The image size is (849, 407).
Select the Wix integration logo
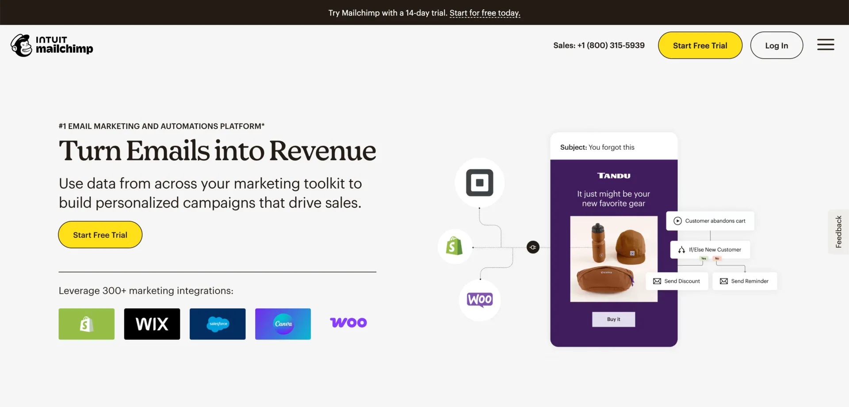coord(152,324)
